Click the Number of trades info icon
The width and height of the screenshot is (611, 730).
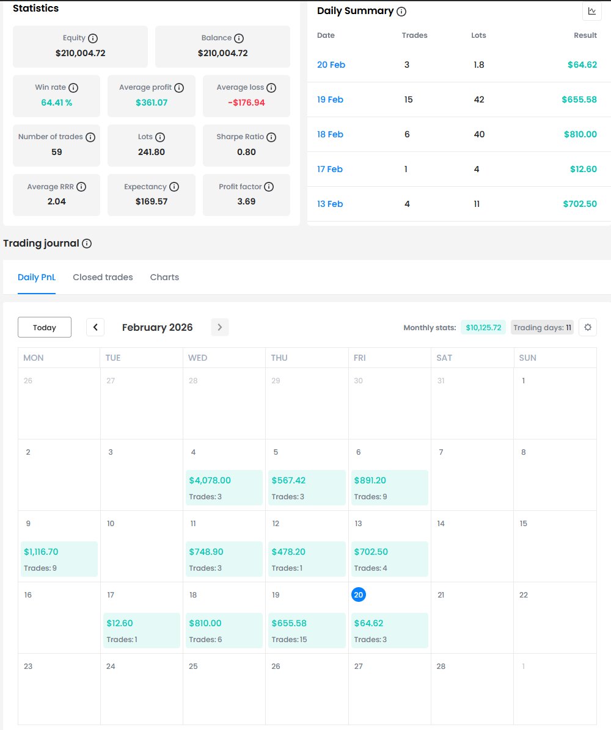(x=90, y=137)
